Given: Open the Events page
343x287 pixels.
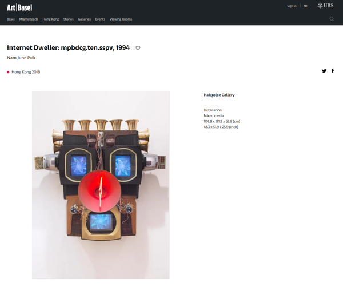Looking at the screenshot, I should click(x=100, y=19).
